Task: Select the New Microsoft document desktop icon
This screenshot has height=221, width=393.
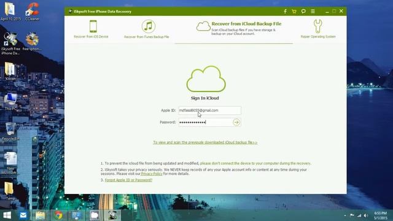Action: click(x=10, y=163)
